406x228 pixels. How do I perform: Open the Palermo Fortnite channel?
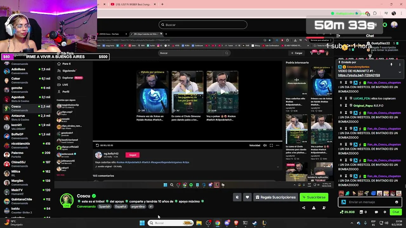[27, 155]
